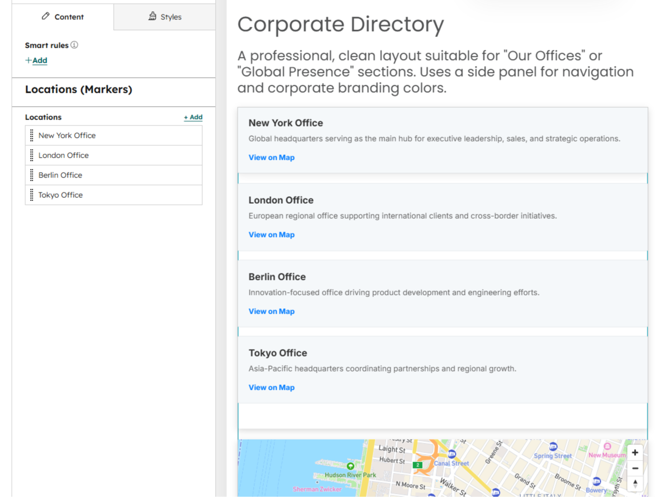The width and height of the screenshot is (663, 497).
Task: Add a new smart rule
Action: [36, 61]
